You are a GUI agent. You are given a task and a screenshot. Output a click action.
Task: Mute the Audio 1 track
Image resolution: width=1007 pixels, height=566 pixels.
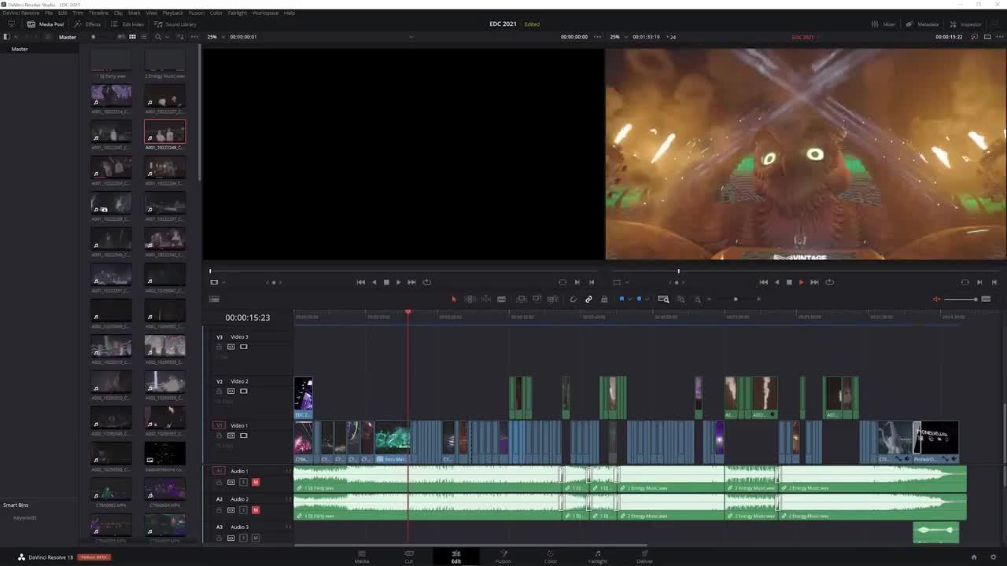[255, 482]
